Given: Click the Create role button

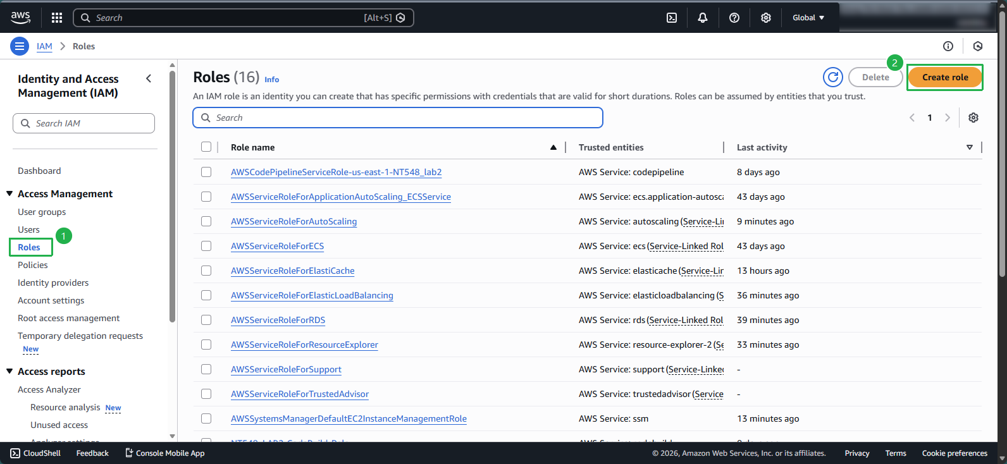Looking at the screenshot, I should click(x=945, y=77).
